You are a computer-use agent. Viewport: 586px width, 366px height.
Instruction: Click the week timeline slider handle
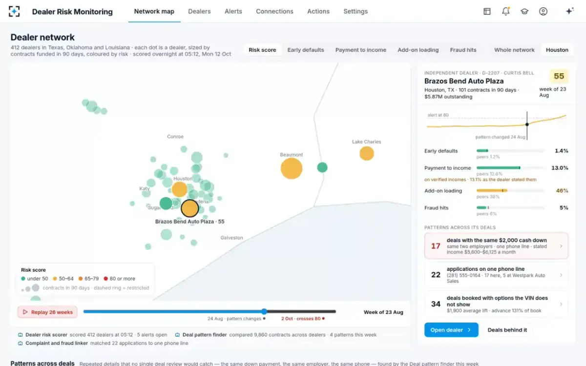pos(264,311)
